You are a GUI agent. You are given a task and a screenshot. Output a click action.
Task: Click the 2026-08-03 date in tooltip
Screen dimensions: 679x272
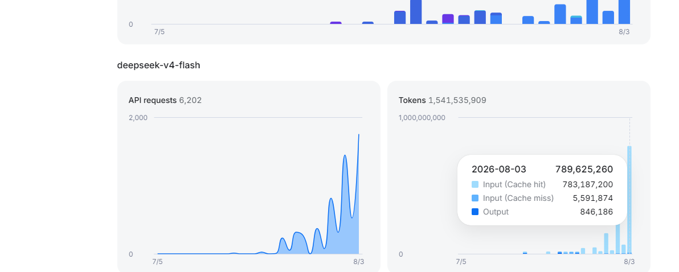[499, 169]
